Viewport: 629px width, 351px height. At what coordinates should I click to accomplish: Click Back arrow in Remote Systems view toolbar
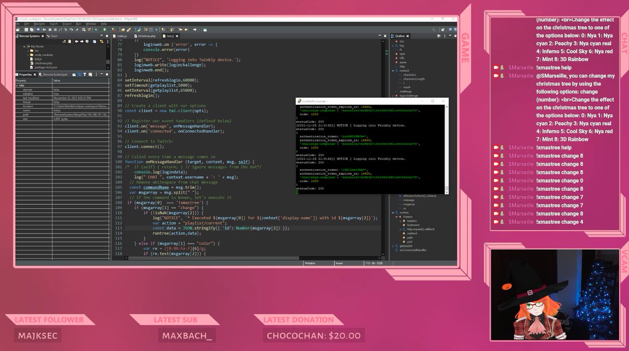77,41
